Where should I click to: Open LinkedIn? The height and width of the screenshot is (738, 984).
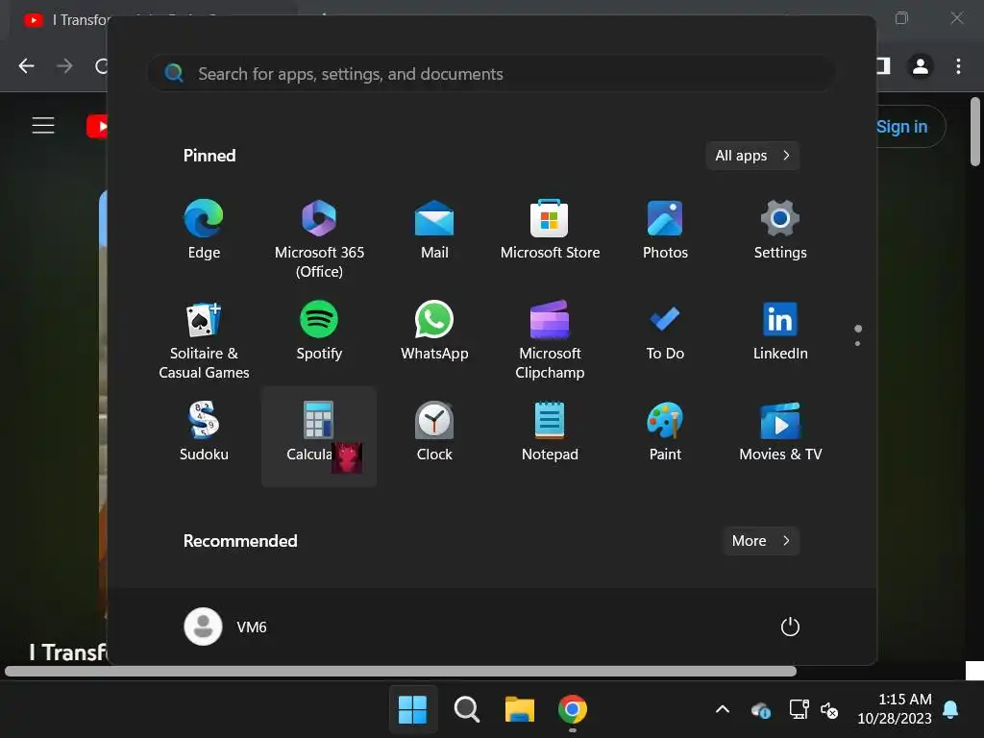click(x=780, y=331)
